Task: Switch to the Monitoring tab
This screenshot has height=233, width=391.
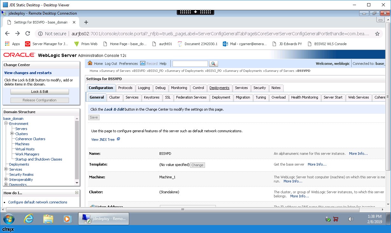Action: click(179, 88)
